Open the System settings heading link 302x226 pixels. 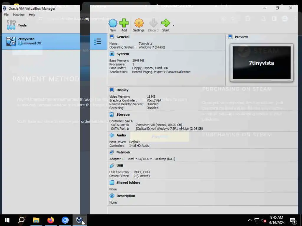tap(123, 54)
